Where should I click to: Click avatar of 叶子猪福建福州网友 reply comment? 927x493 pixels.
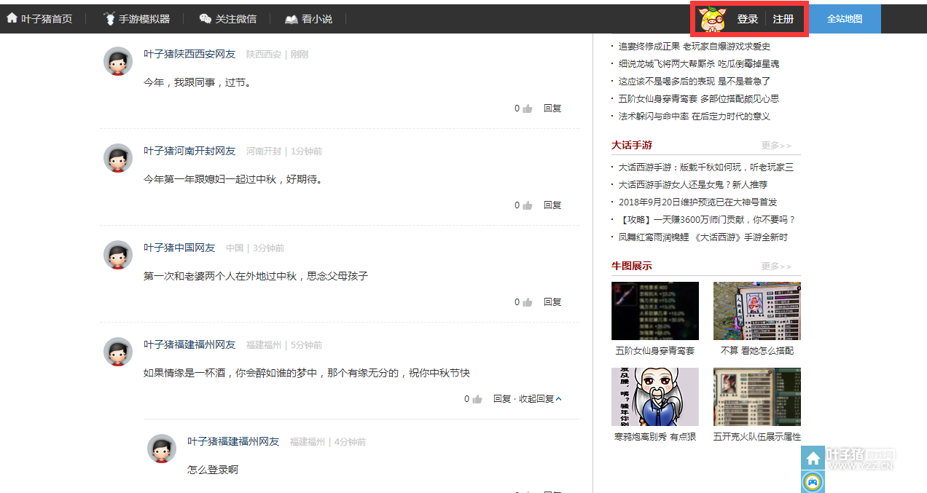click(162, 449)
